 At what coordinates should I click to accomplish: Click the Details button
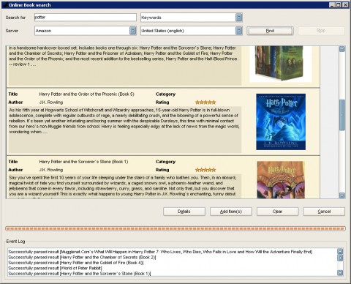click(x=184, y=212)
